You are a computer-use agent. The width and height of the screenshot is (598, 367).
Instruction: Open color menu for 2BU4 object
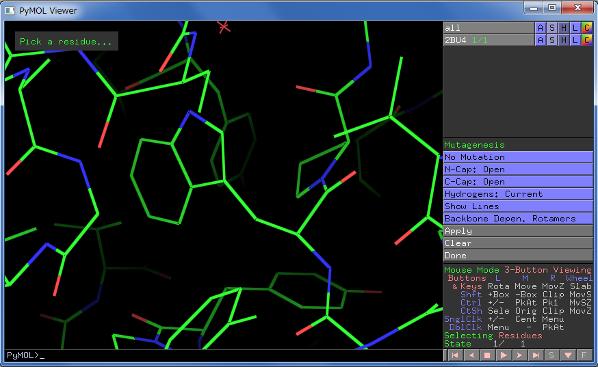pyautogui.click(x=586, y=40)
